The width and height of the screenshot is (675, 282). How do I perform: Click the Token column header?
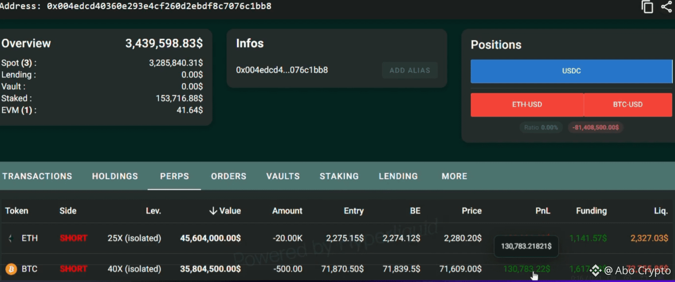coord(16,211)
